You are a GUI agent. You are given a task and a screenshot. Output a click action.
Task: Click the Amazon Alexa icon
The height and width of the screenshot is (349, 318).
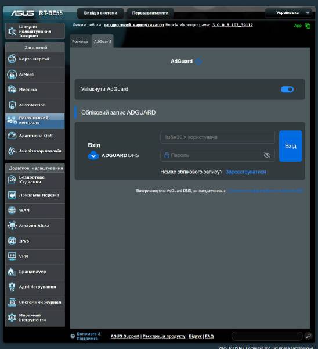coord(12,226)
